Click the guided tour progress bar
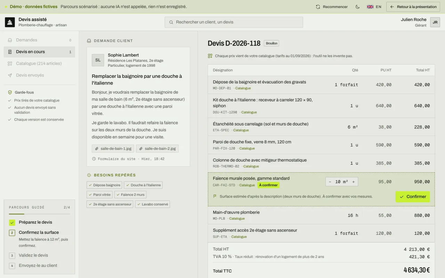445x278 pixels. [x=39, y=214]
